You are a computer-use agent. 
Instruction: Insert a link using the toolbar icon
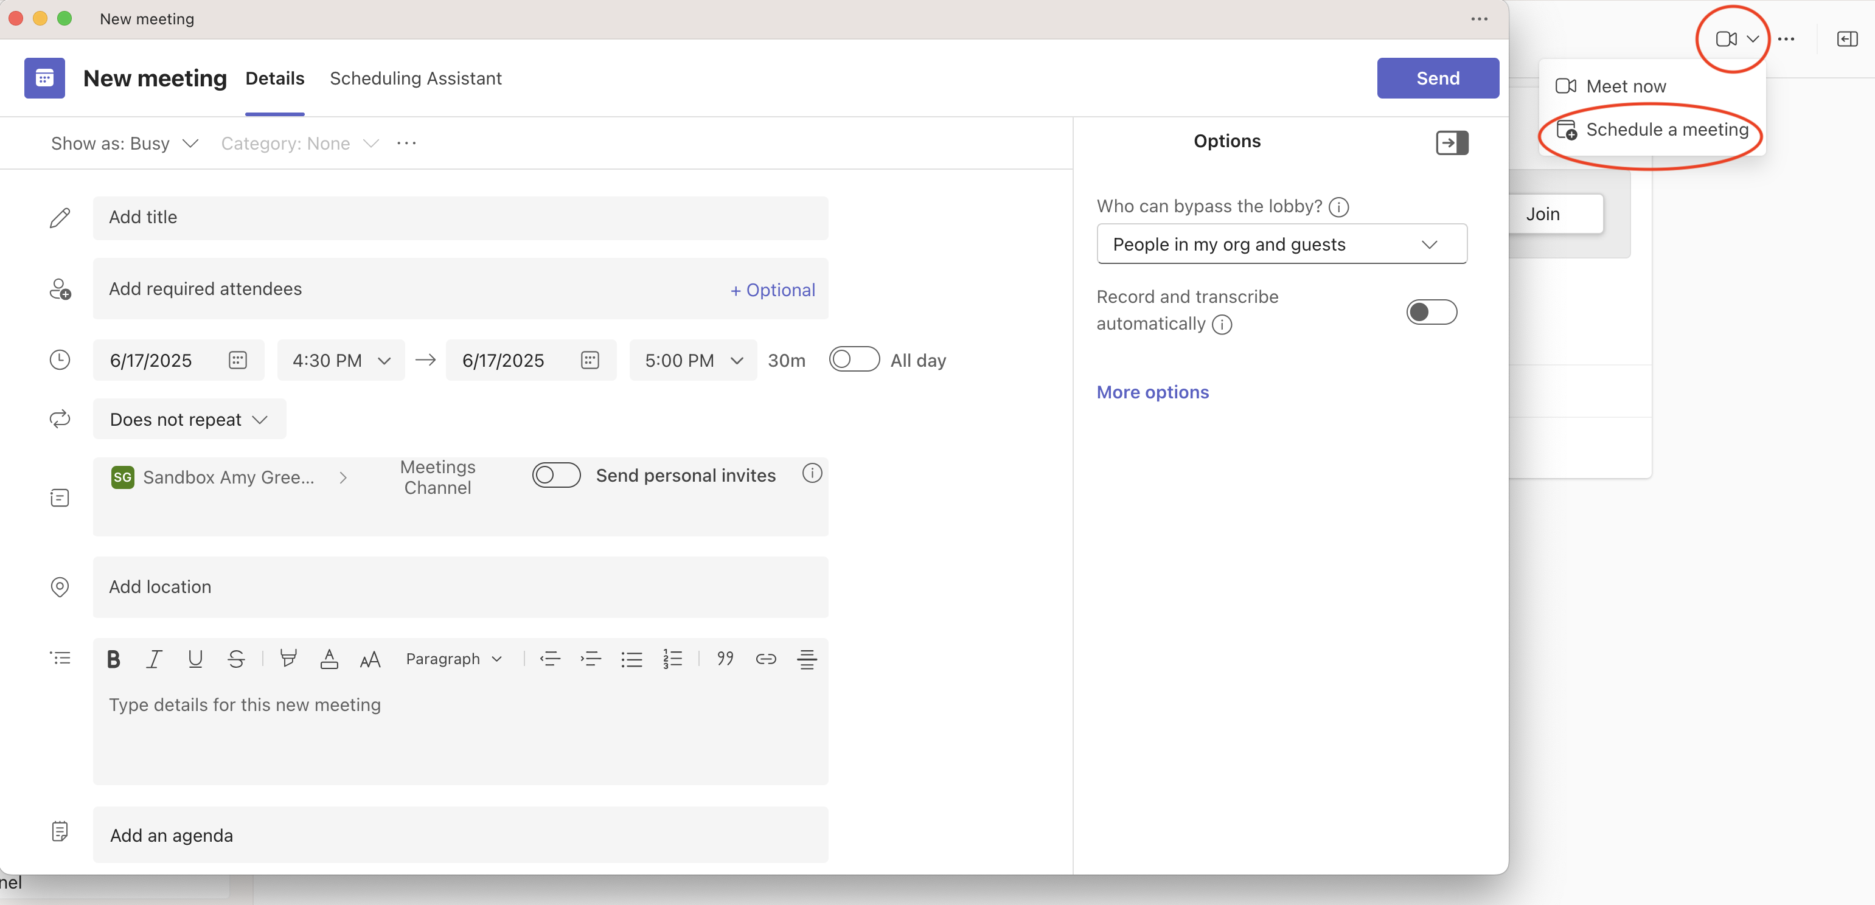pos(766,659)
